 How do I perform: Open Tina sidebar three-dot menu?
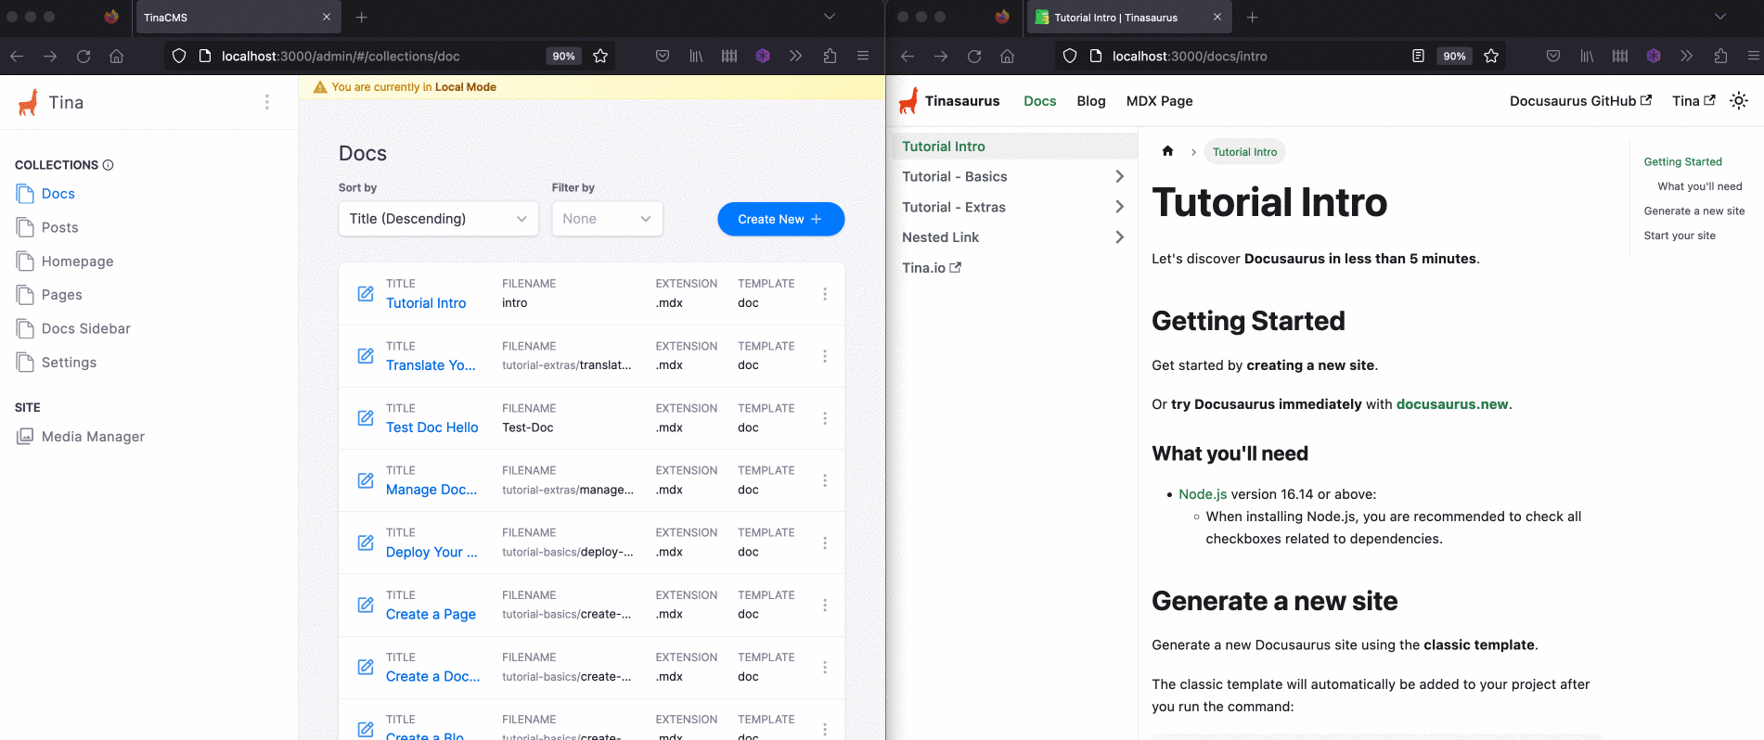click(267, 102)
